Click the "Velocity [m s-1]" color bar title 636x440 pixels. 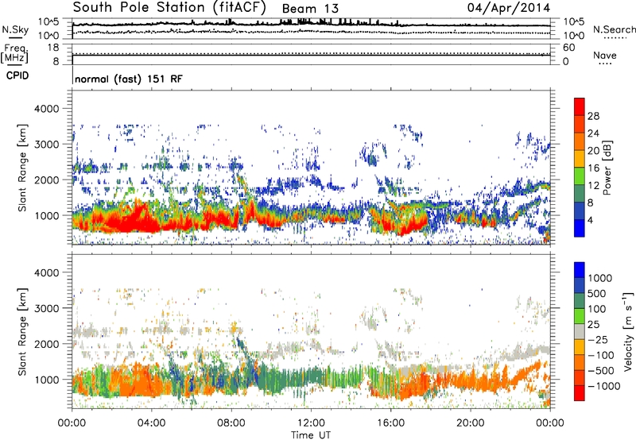(628, 332)
